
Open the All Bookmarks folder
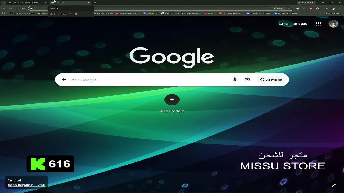[333, 13]
